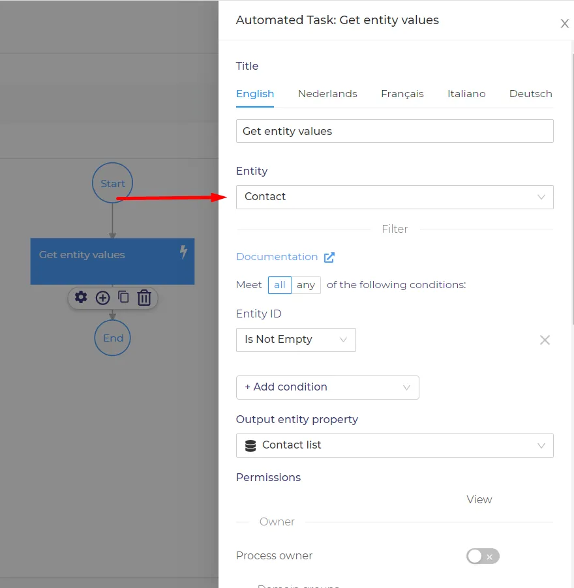Toggle the Process owner view permission
Screen dimensions: 574x588
click(483, 556)
